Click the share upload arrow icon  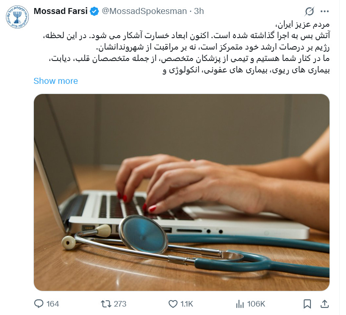pyautogui.click(x=324, y=304)
